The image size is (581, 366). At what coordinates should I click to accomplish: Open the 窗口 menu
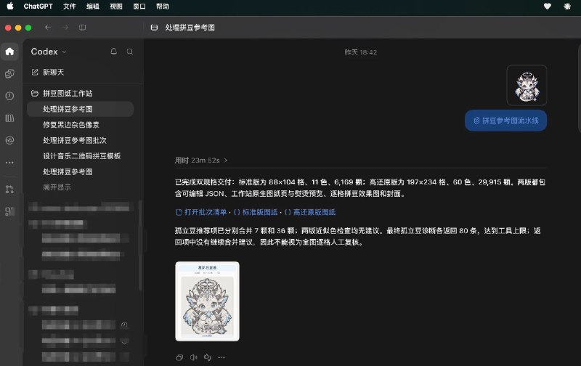(139, 7)
